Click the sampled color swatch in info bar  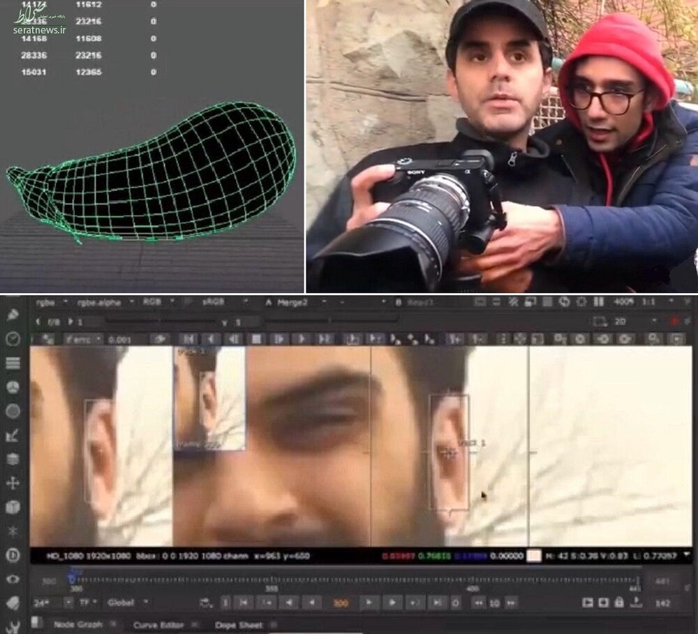[x=534, y=556]
